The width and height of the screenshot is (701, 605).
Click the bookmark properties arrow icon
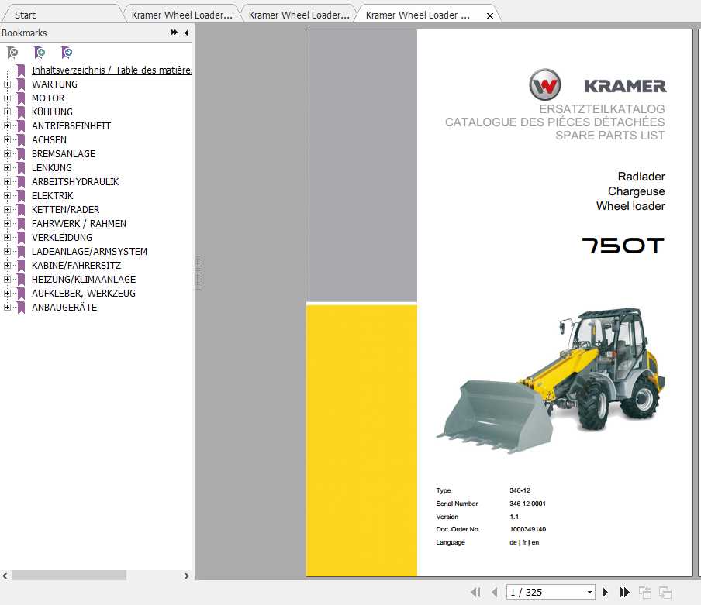coord(67,53)
